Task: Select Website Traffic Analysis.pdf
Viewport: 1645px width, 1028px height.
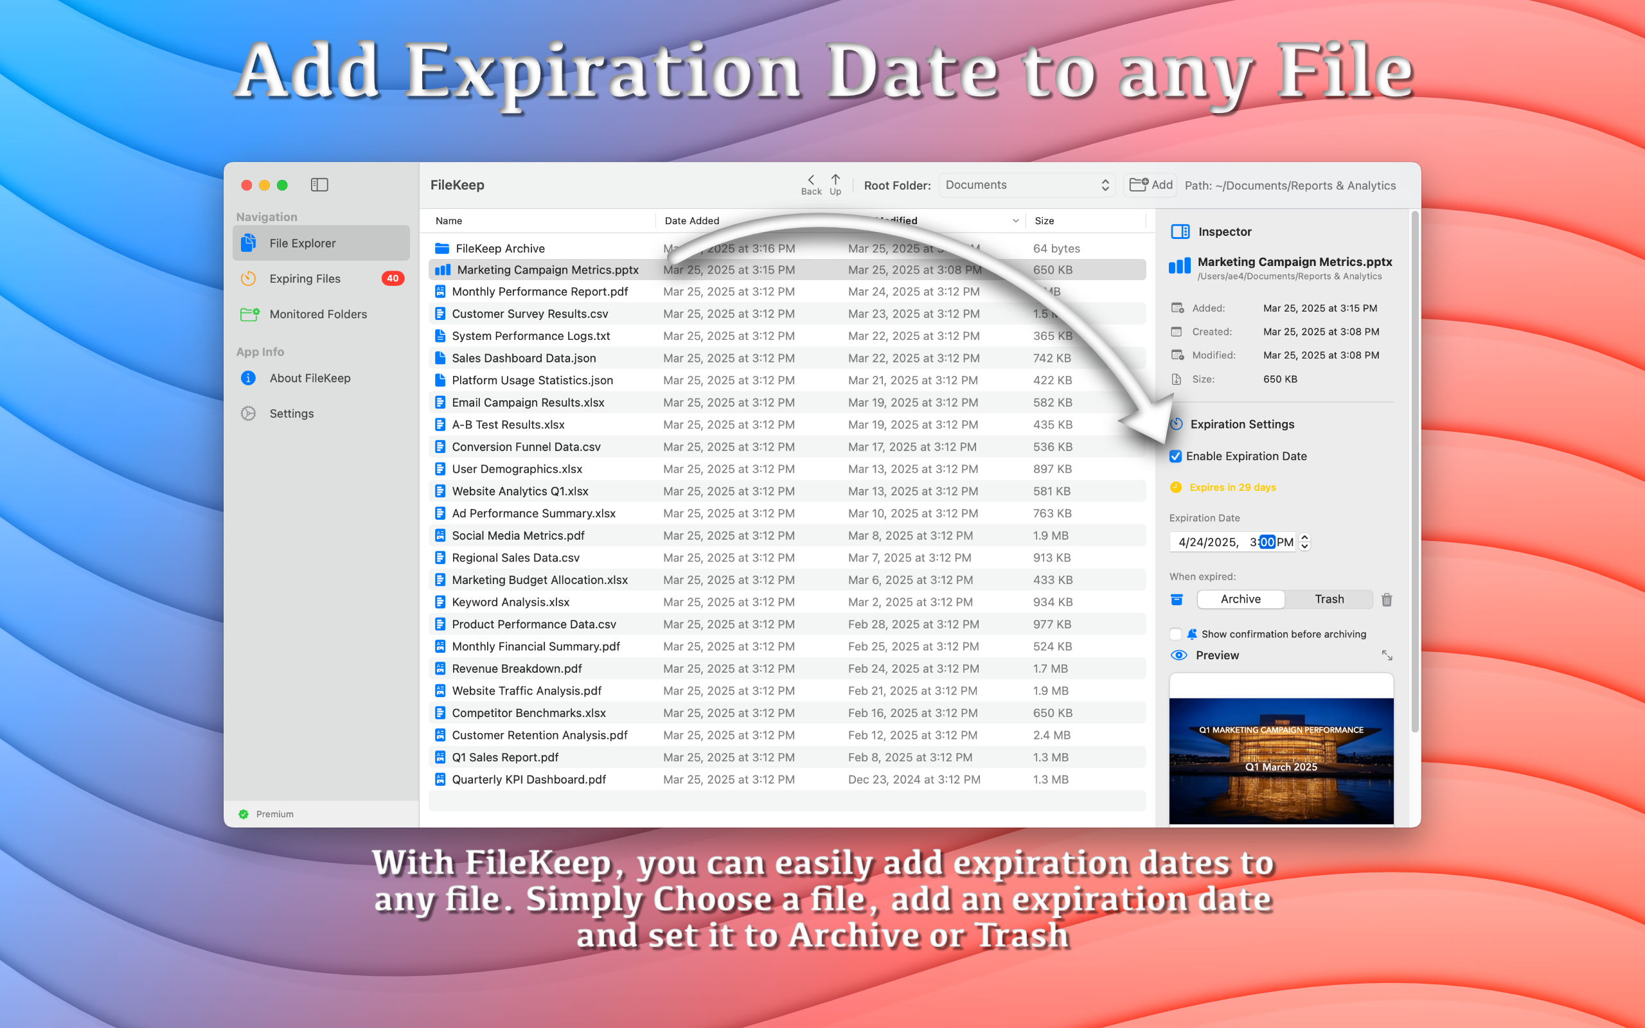Action: 787,691
